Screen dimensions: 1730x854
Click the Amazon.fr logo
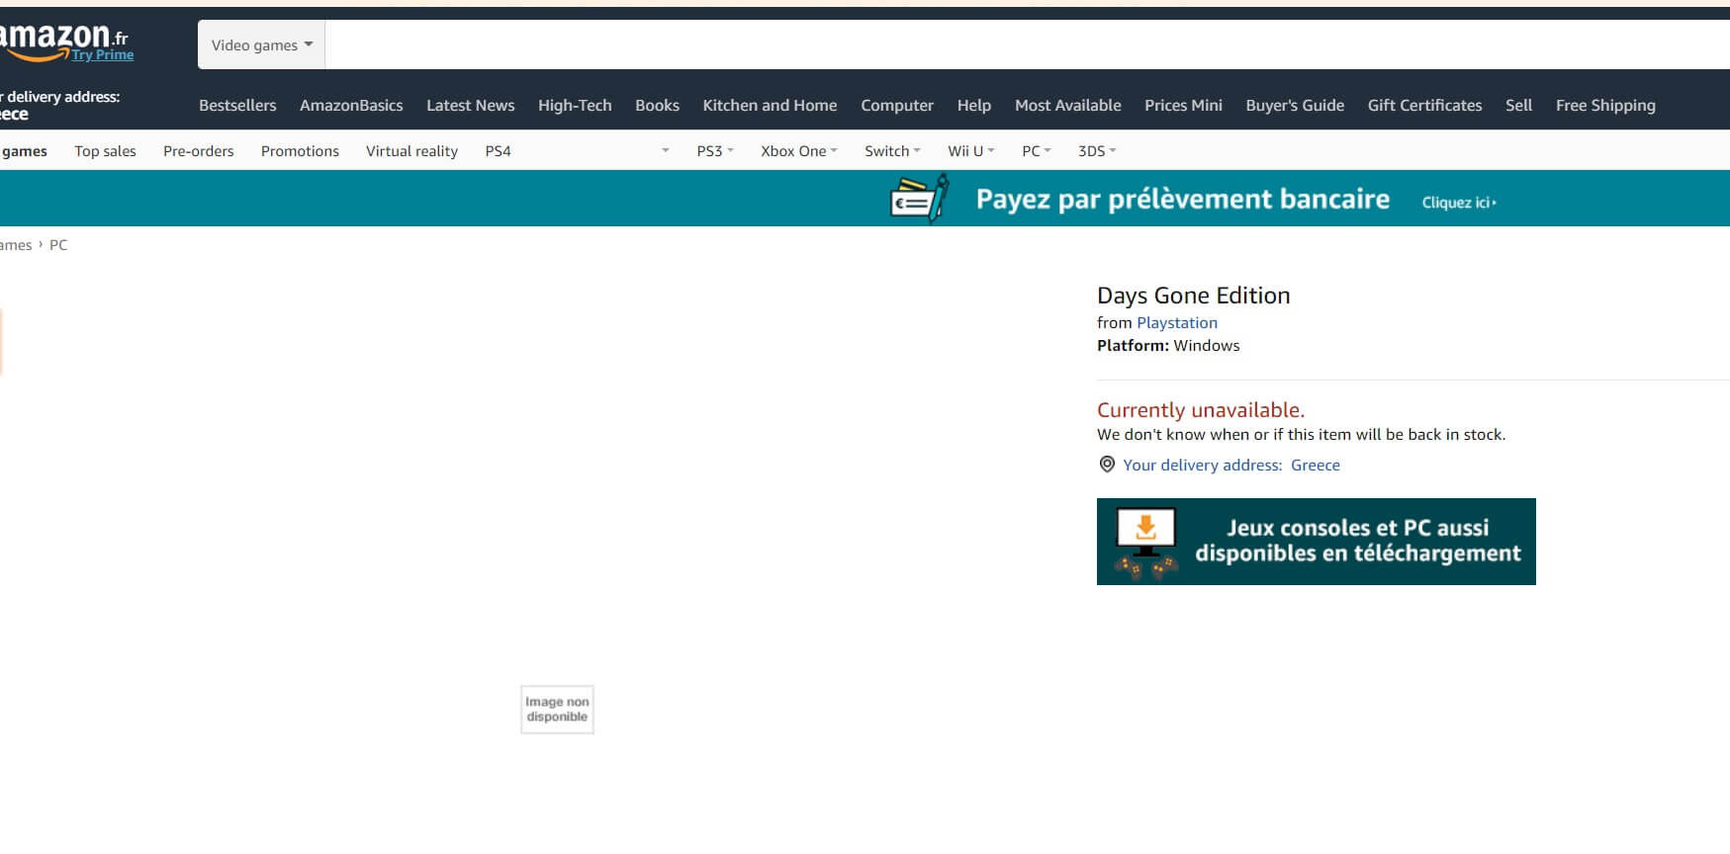tap(59, 40)
